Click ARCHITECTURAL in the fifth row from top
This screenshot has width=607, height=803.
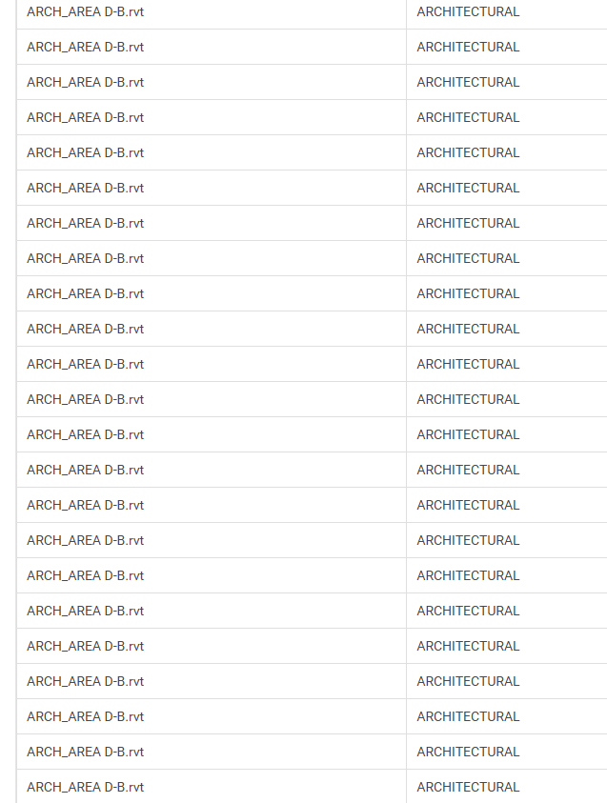pyautogui.click(x=468, y=152)
